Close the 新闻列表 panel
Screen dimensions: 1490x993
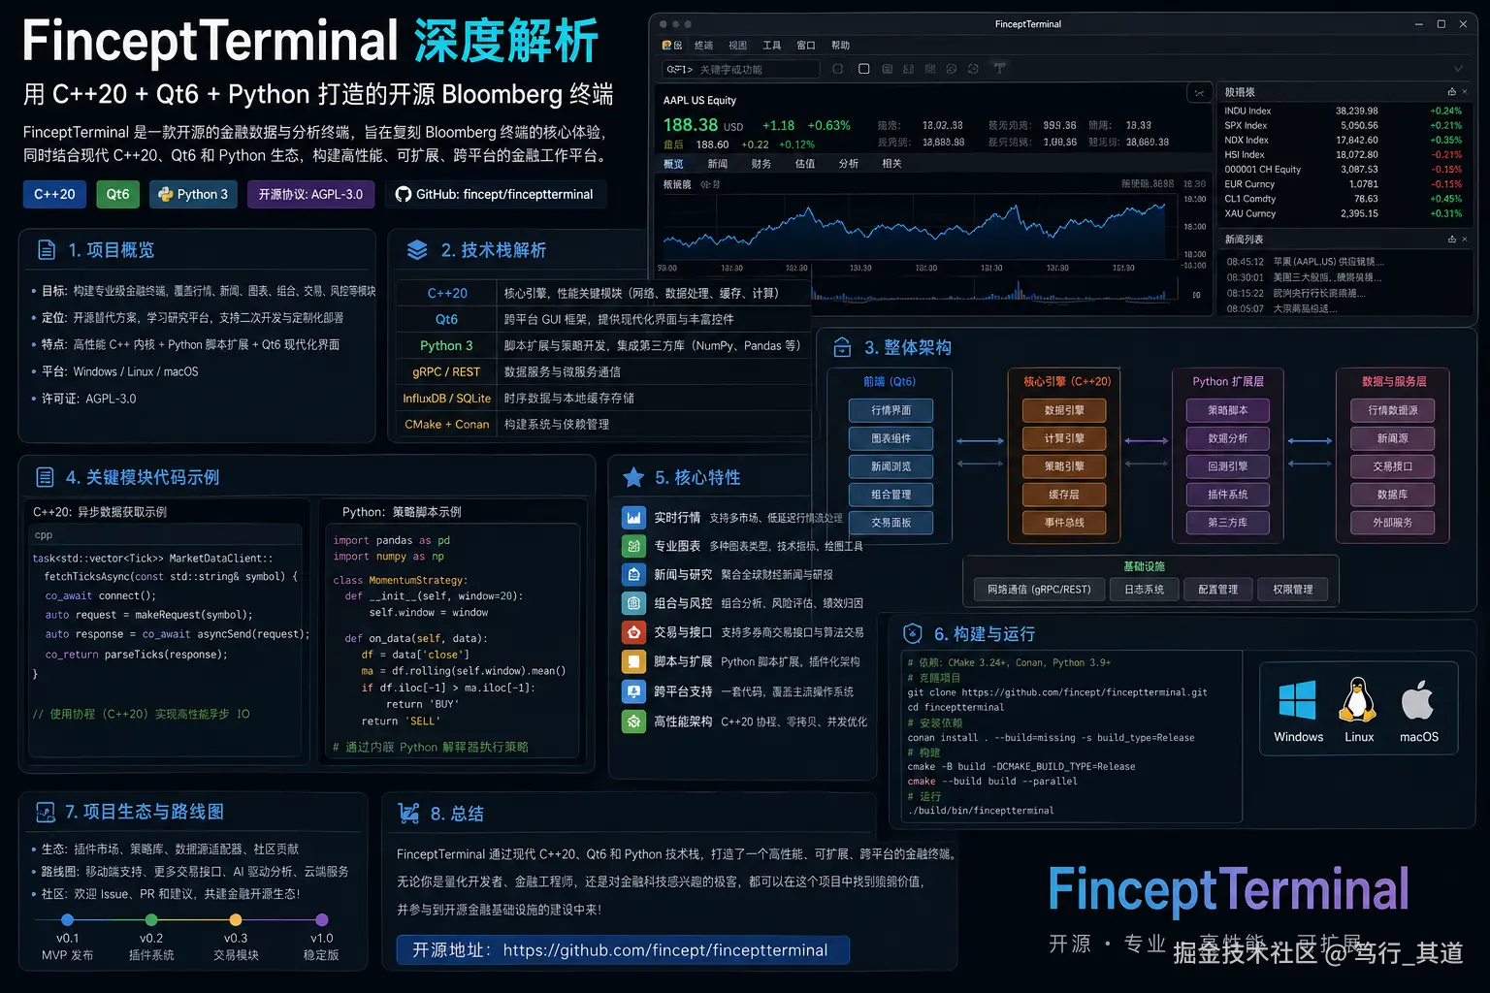point(1465,240)
